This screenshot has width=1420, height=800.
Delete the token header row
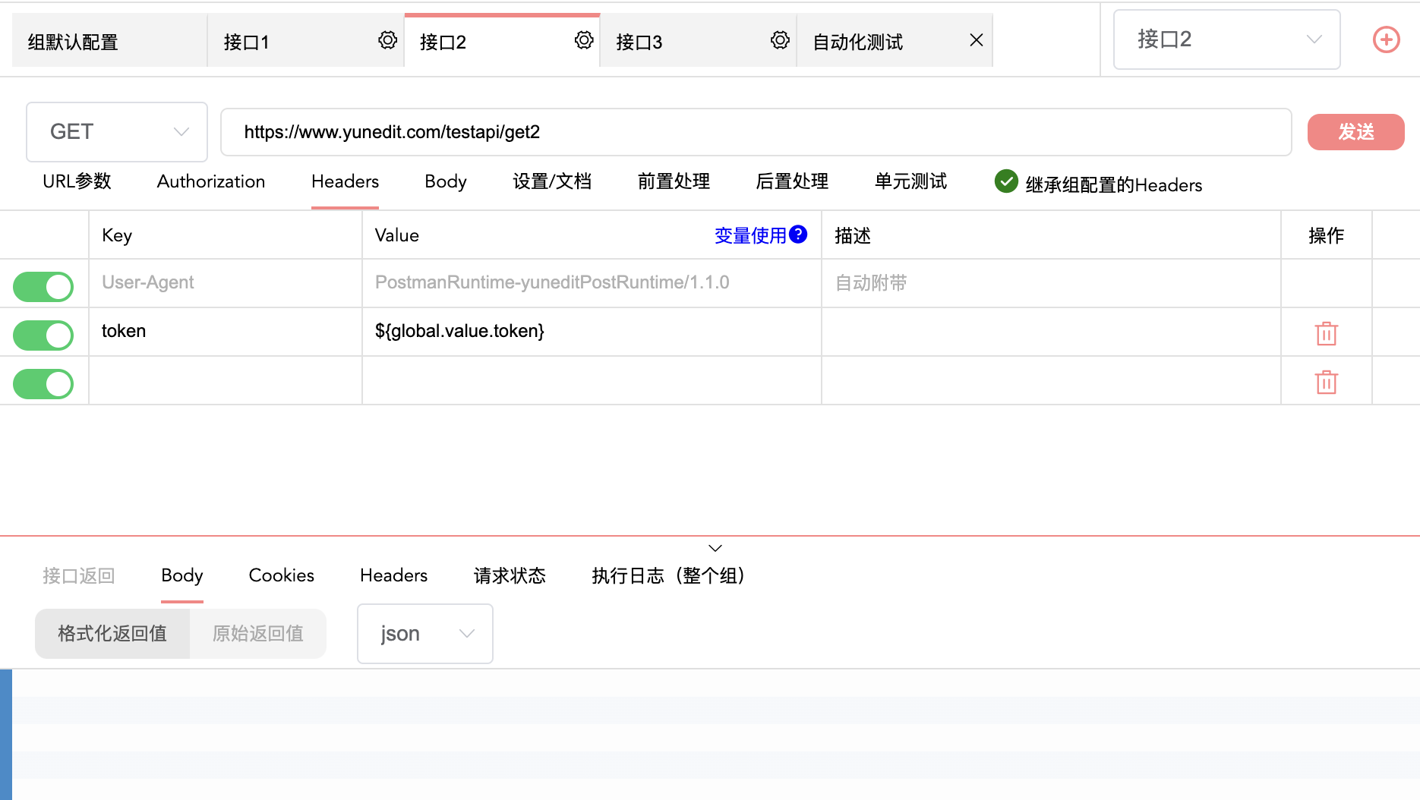pos(1326,332)
